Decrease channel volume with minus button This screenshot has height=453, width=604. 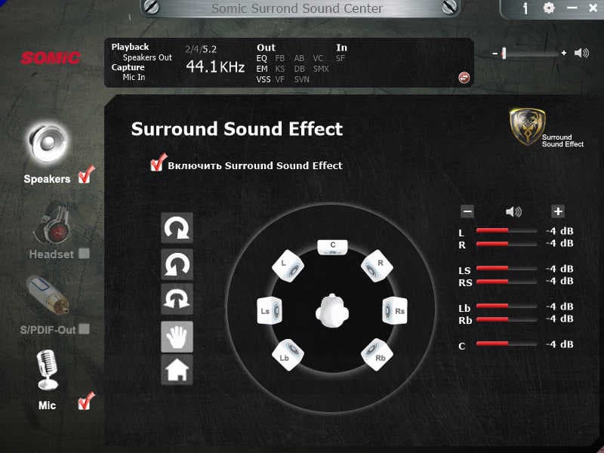[467, 211]
